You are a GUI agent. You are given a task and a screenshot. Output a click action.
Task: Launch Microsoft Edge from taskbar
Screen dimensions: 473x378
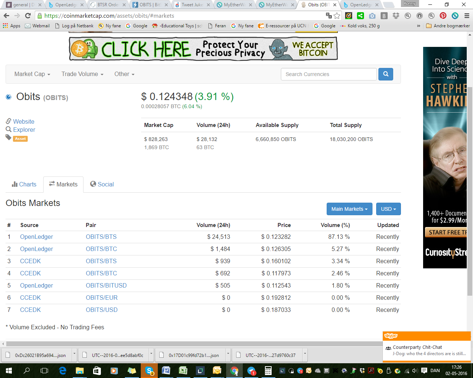[62, 371]
